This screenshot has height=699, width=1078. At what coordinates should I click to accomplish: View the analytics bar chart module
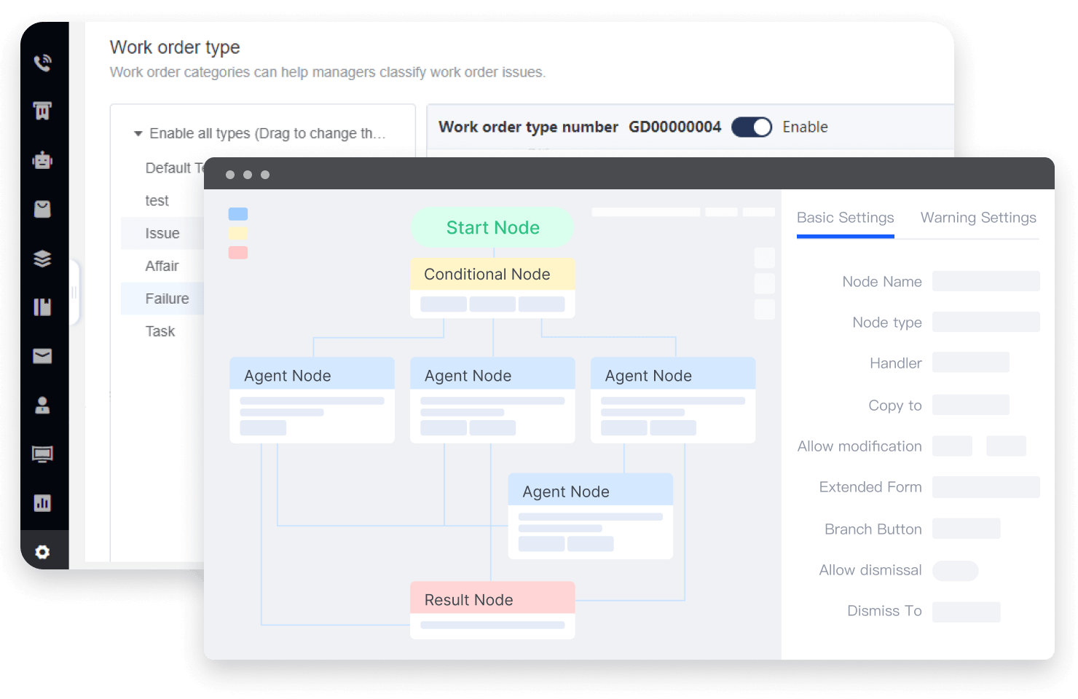(42, 502)
